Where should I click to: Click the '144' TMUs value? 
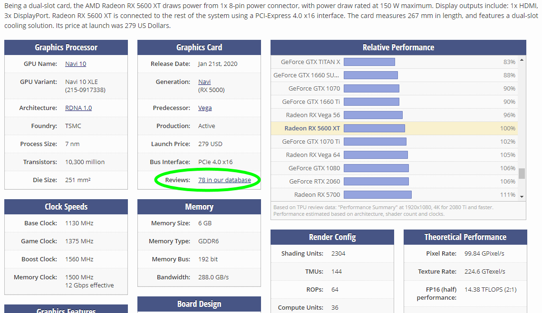336,272
